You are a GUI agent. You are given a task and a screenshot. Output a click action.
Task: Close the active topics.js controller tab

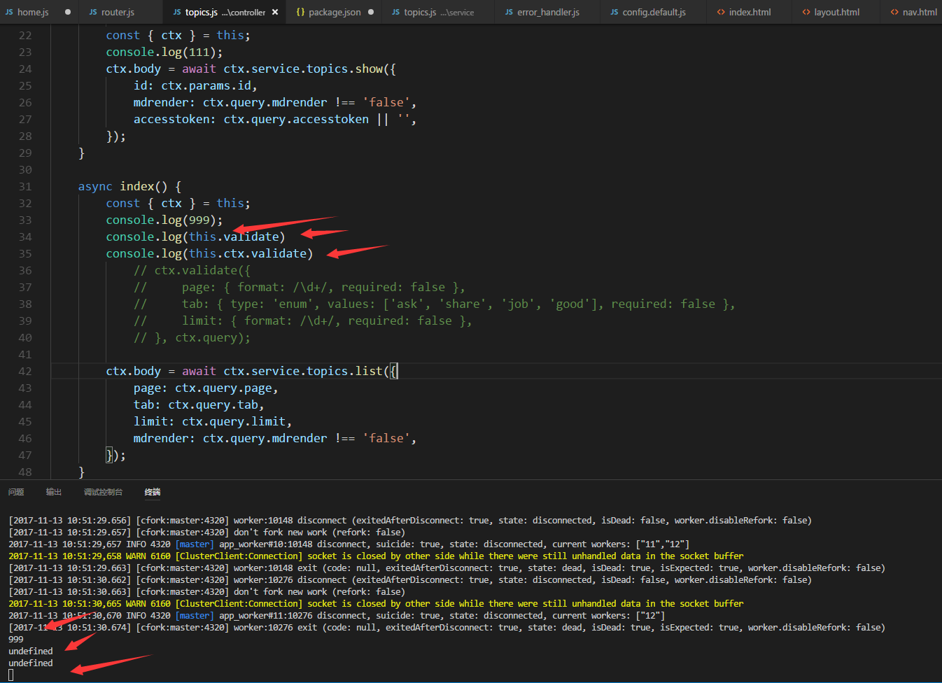point(275,11)
